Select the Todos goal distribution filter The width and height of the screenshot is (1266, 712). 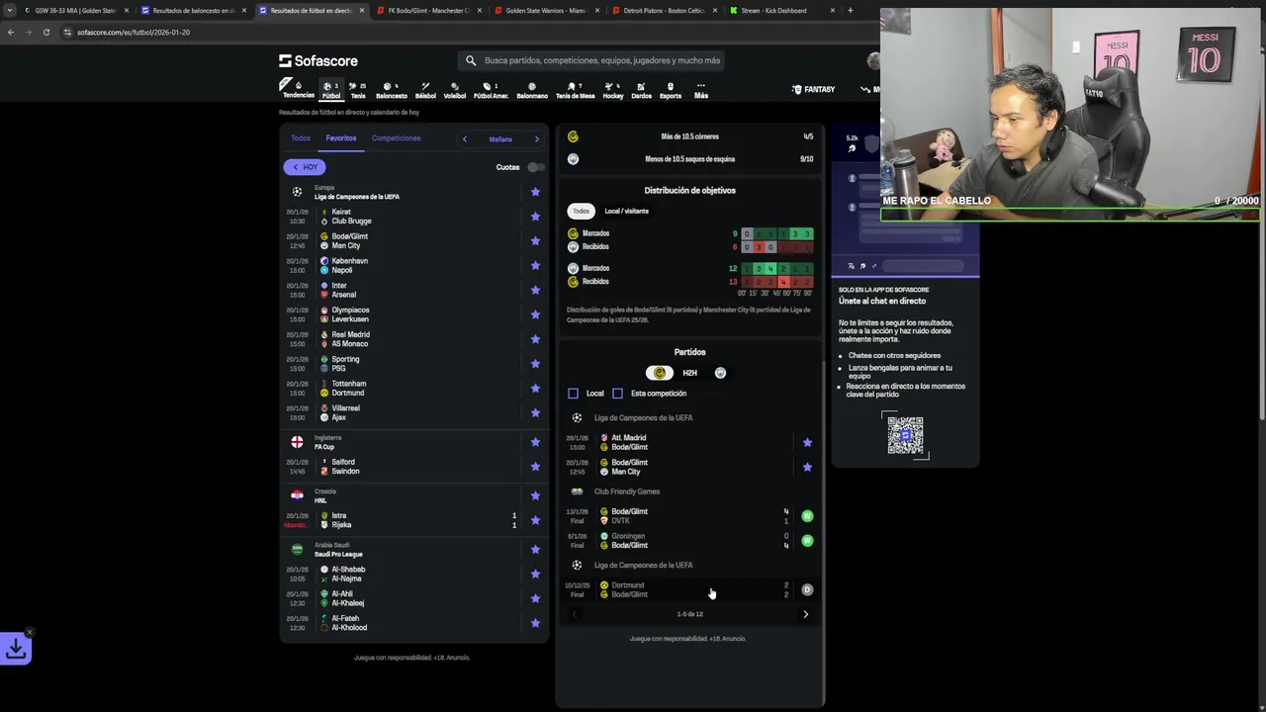pyautogui.click(x=581, y=211)
